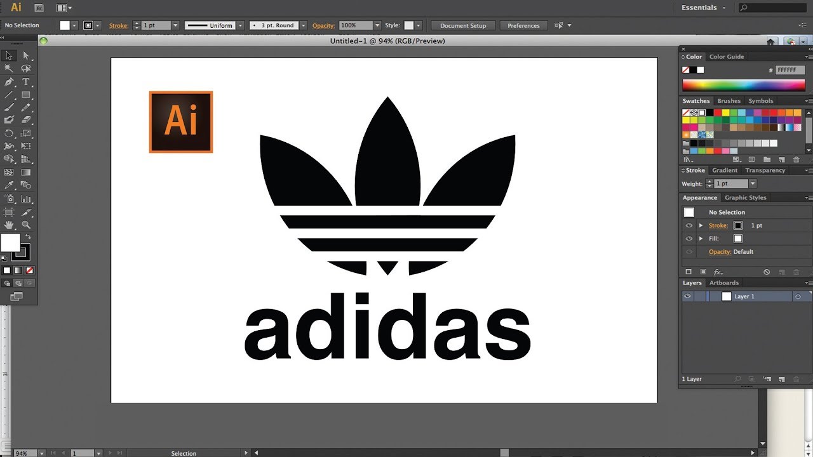Screen dimensions: 813x457
Task: Click the Document Setup button
Action: pos(463,25)
